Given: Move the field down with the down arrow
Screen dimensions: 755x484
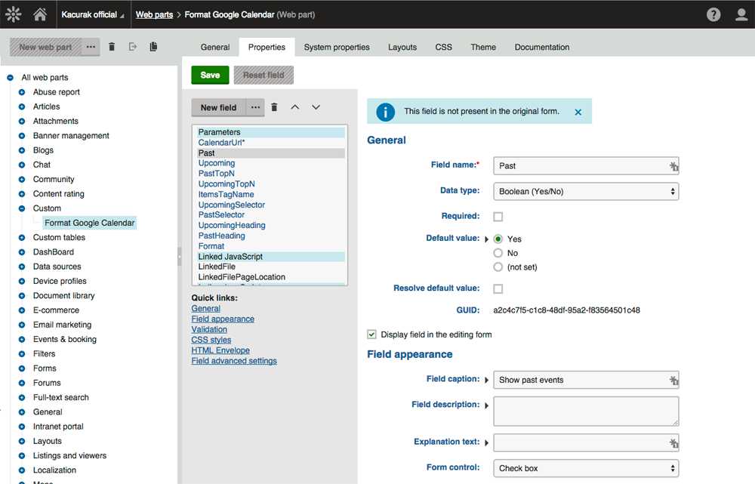Looking at the screenshot, I should [316, 107].
